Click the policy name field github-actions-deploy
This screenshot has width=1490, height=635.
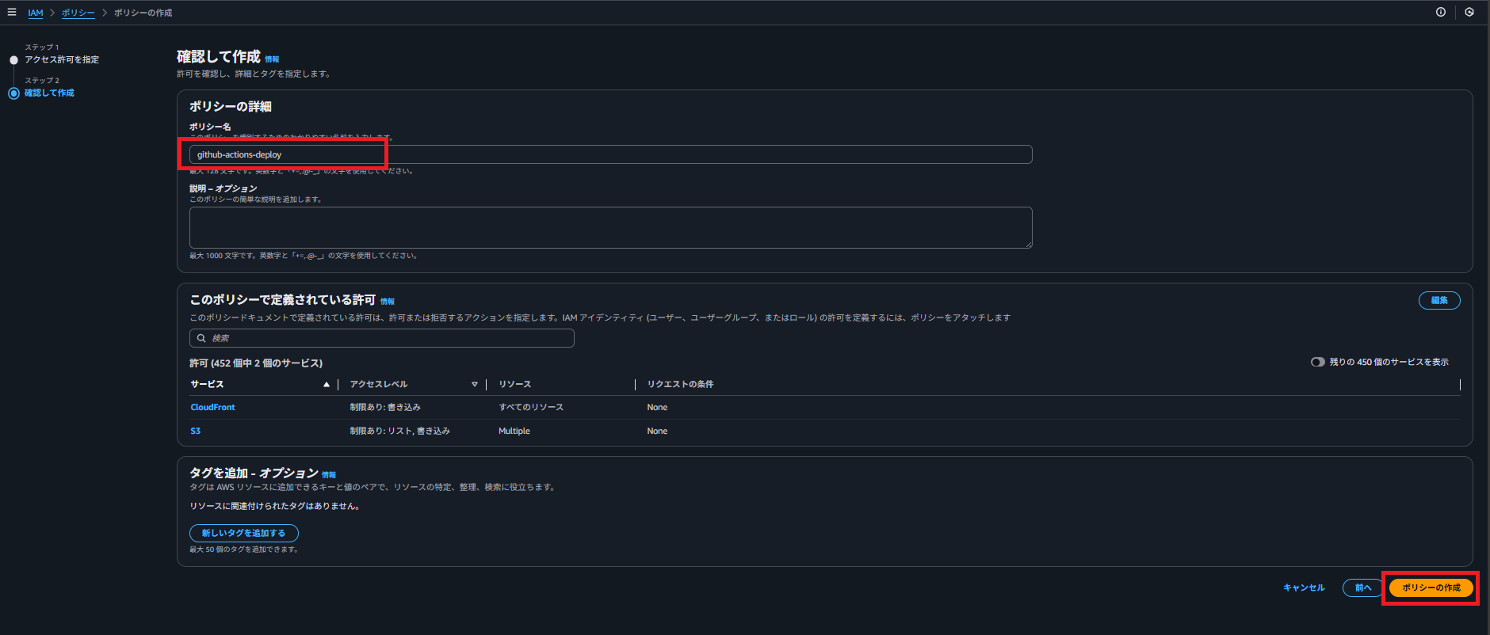[610, 154]
